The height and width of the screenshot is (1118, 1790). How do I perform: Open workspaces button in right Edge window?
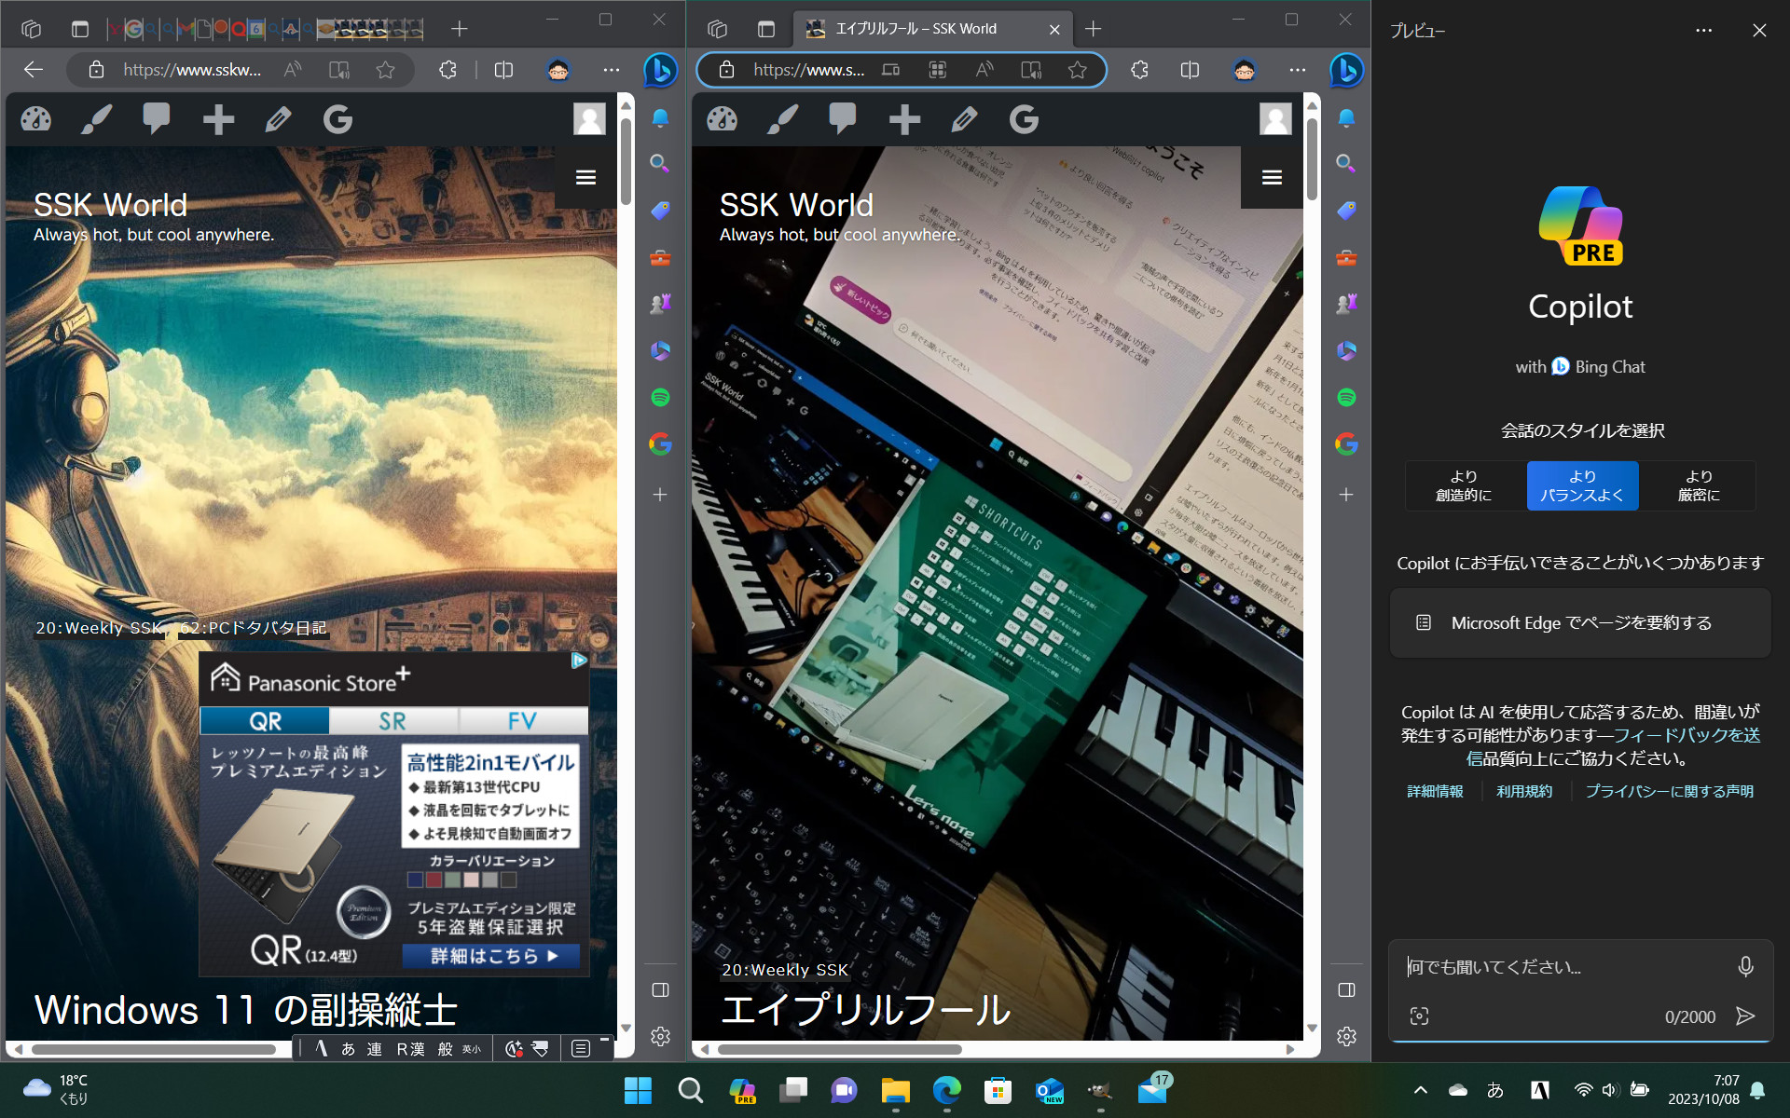[717, 29]
